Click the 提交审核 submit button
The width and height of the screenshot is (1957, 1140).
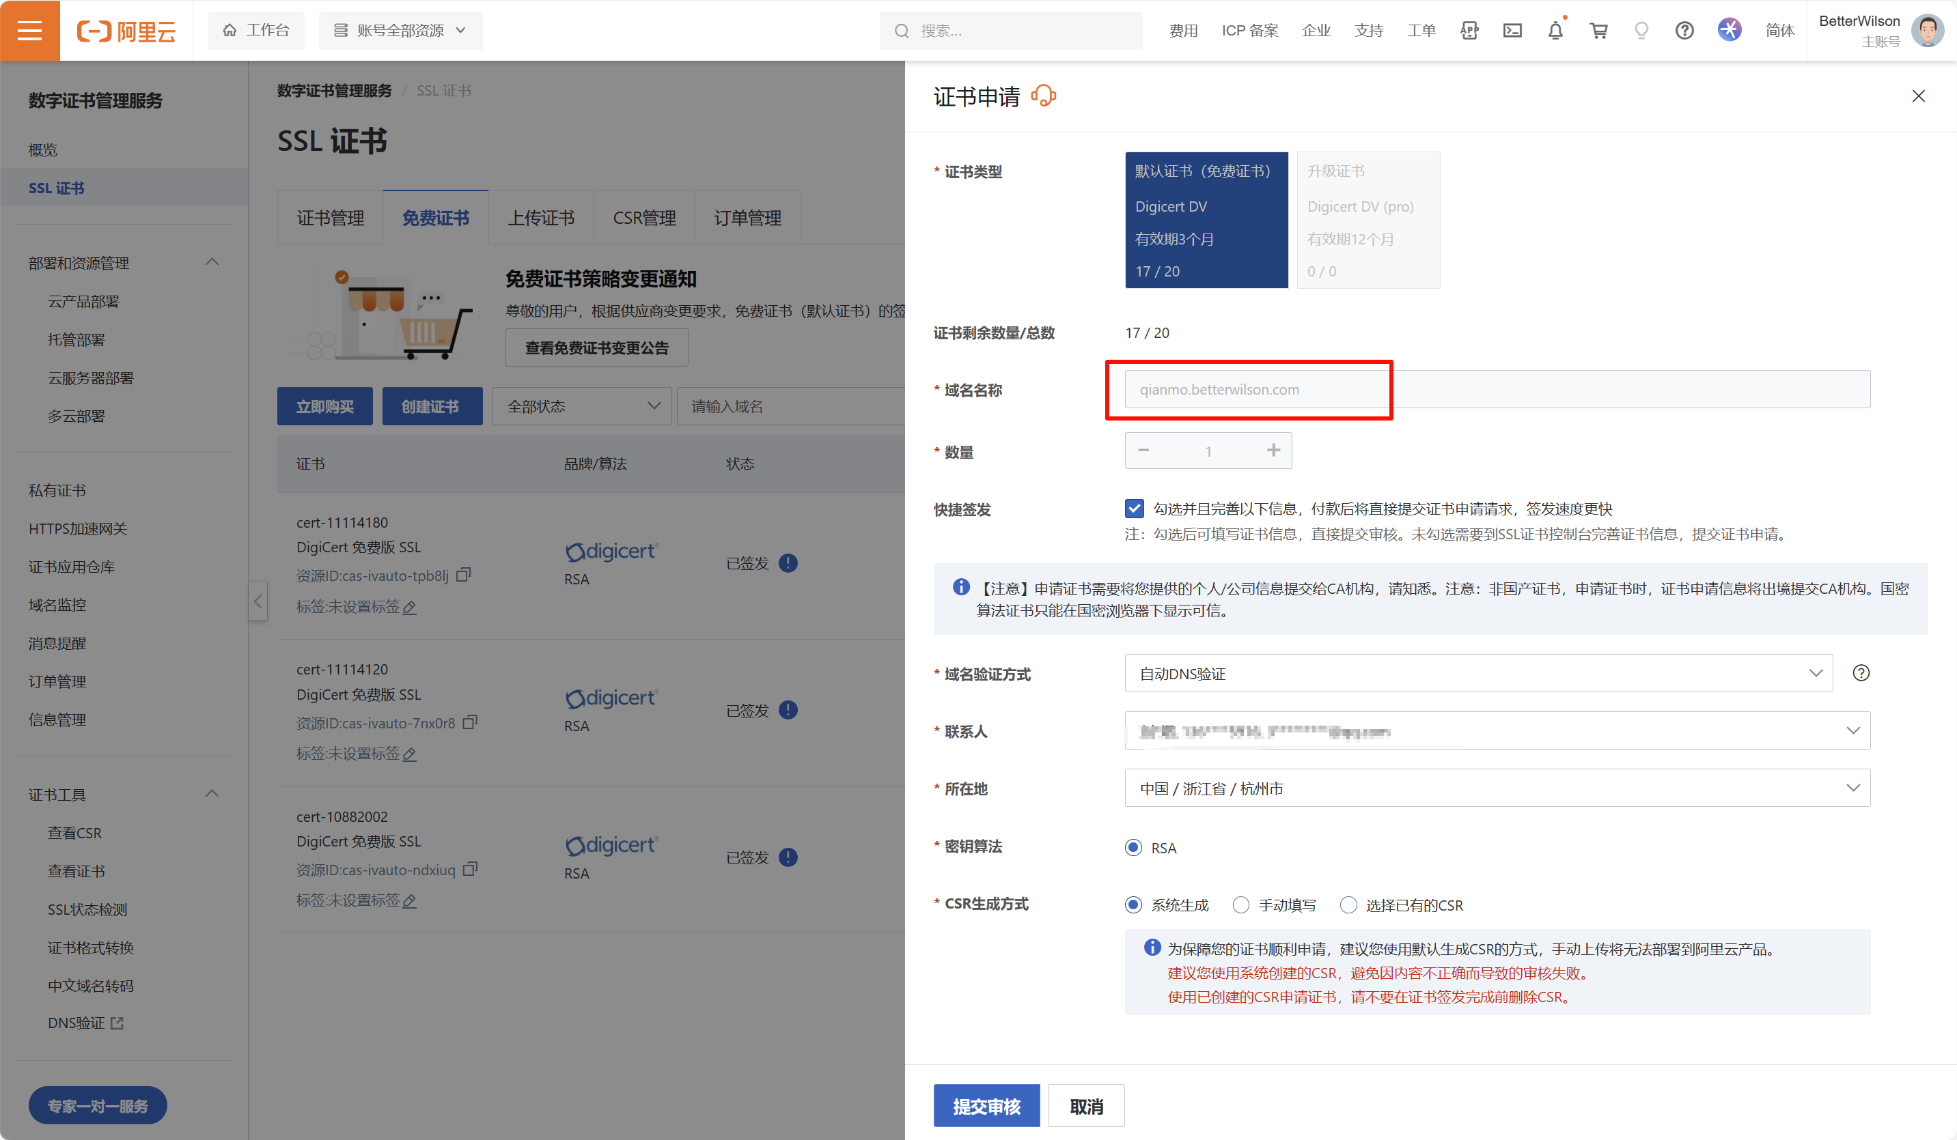click(x=986, y=1106)
